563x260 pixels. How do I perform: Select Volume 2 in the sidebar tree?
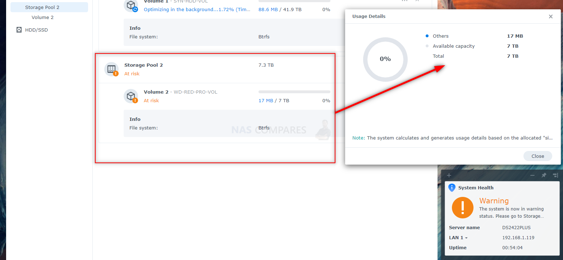pos(42,17)
